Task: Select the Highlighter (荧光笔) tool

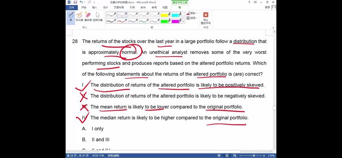Action: (79, 17)
